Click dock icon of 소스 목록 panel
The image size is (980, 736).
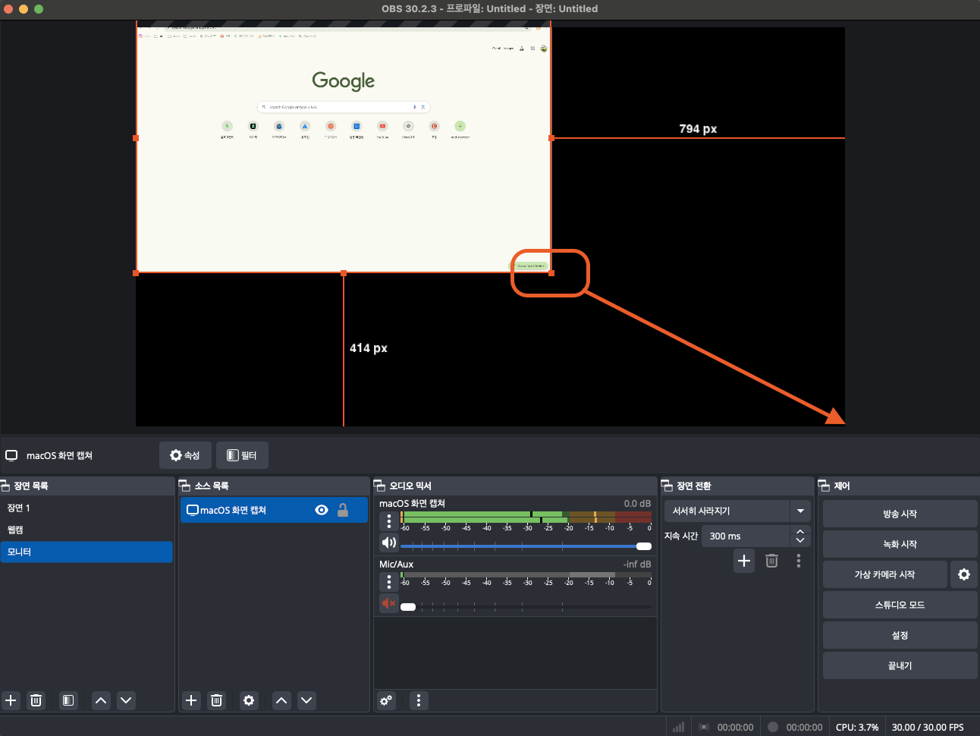coord(184,486)
